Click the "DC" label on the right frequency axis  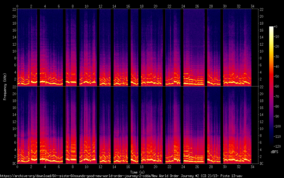point(261,164)
